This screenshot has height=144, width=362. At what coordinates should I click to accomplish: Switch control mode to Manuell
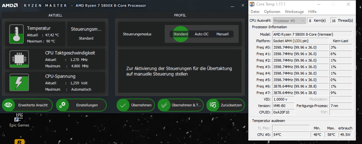point(222,34)
